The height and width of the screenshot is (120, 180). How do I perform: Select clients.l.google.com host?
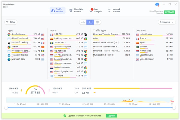click(69, 72)
